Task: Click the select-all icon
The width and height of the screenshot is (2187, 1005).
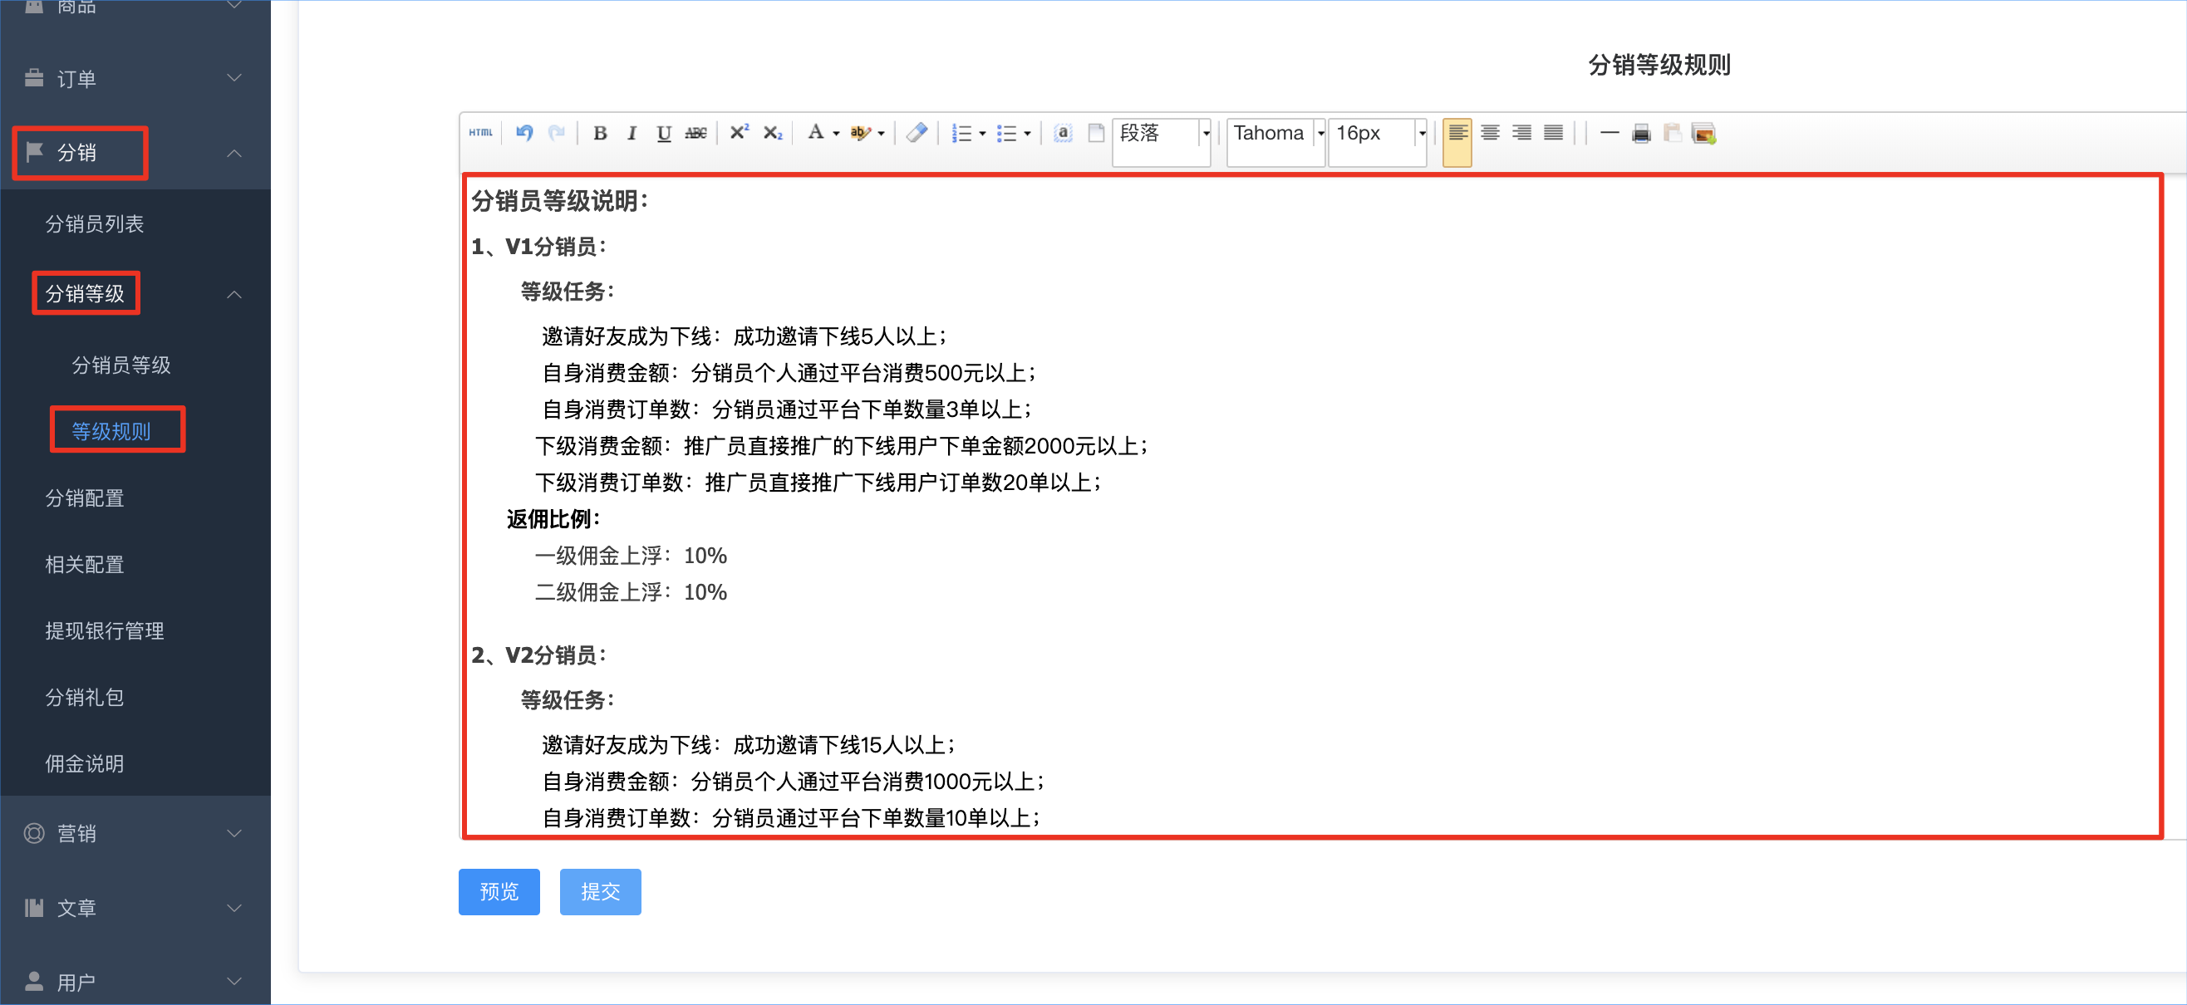Action: (x=1062, y=133)
